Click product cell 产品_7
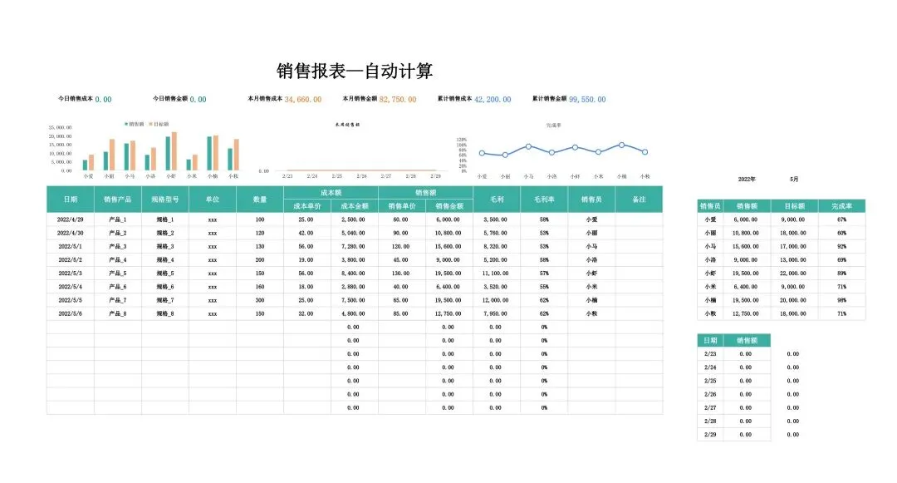The height and width of the screenshot is (483, 897). [118, 300]
